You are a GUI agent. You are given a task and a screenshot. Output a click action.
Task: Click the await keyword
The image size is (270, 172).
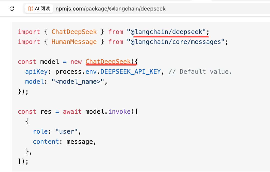click(72, 112)
